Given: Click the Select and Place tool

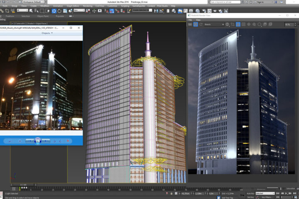Looking at the screenshot, I should (71, 11).
